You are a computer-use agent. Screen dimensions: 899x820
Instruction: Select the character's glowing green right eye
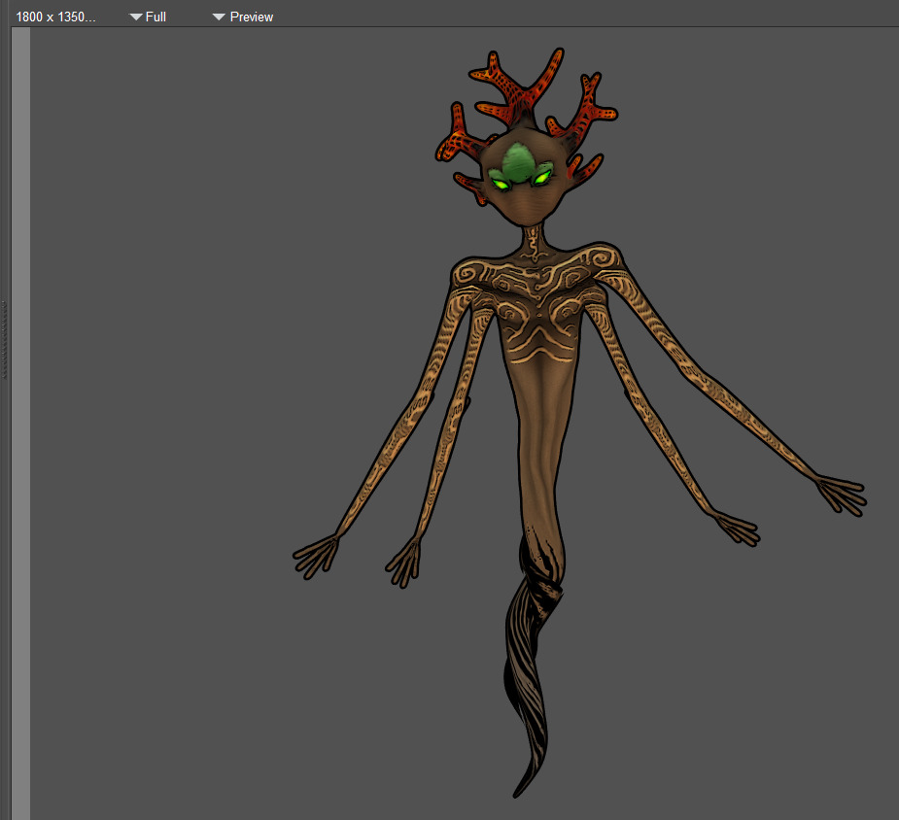tap(539, 178)
